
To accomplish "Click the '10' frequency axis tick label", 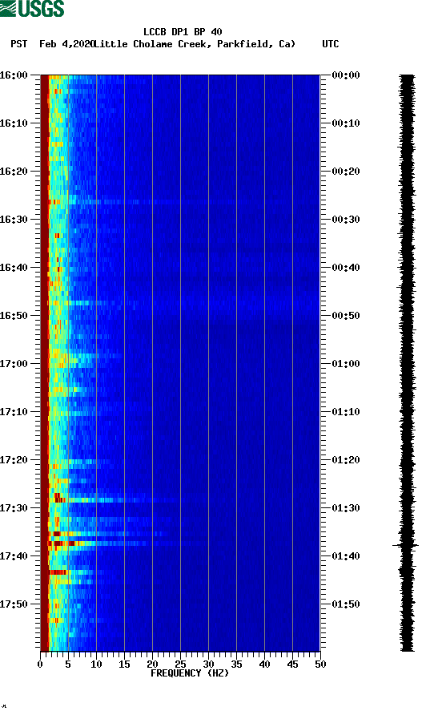I will click(96, 665).
